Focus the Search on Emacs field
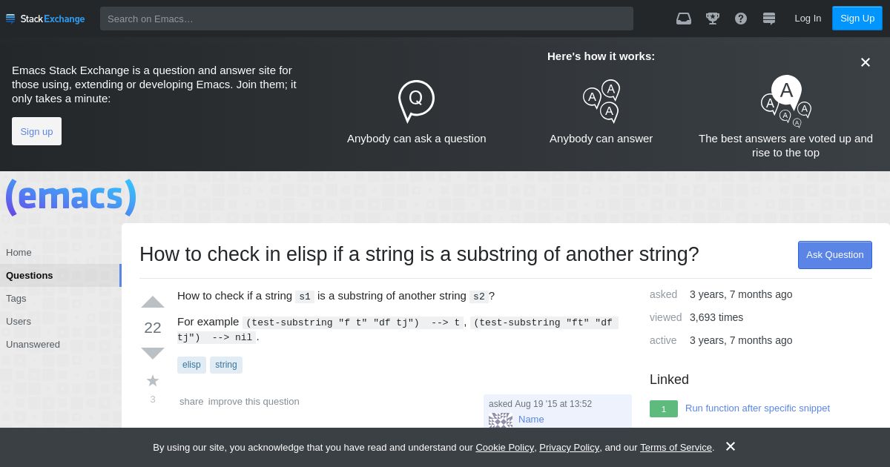This screenshot has height=467, width=890. pos(366,19)
